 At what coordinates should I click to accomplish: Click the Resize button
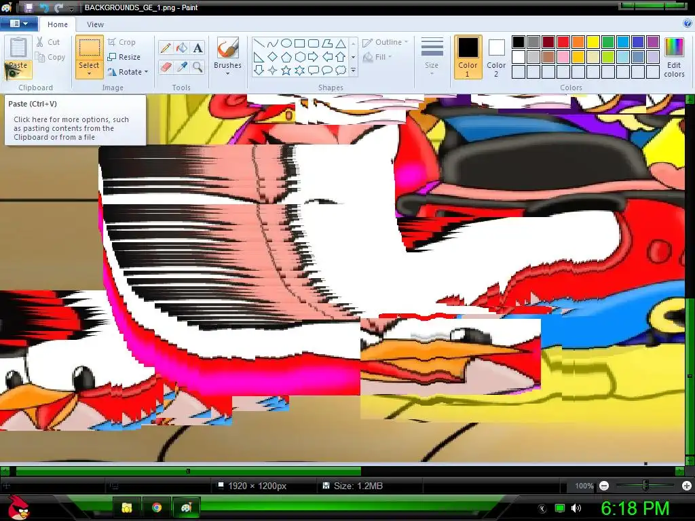coord(124,57)
